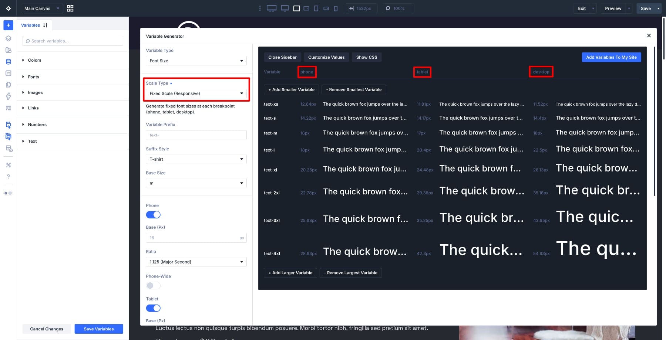This screenshot has height=340, width=666.
Task: Click the Show CSS button
Action: tap(367, 57)
